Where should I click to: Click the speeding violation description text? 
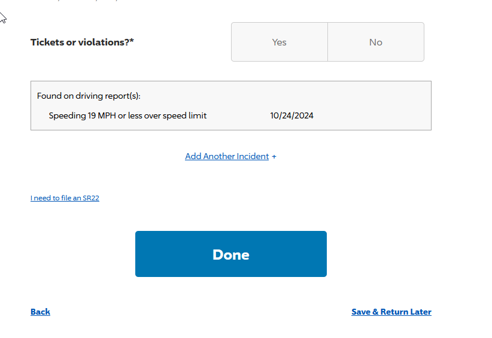pyautogui.click(x=127, y=115)
